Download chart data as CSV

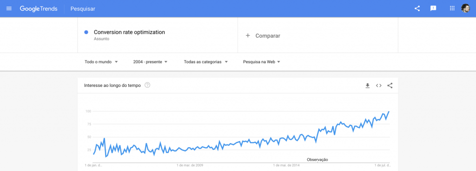(x=367, y=85)
